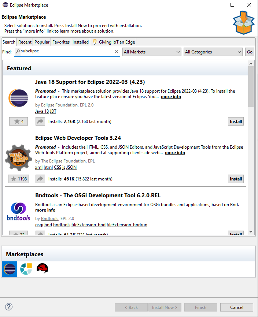The image size is (258, 317).
Task: Click the search magnifier icon in Find field
Action: point(18,51)
